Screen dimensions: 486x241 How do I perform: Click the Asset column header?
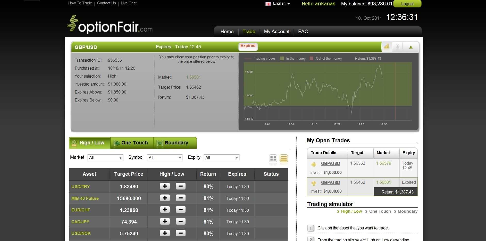point(89,174)
